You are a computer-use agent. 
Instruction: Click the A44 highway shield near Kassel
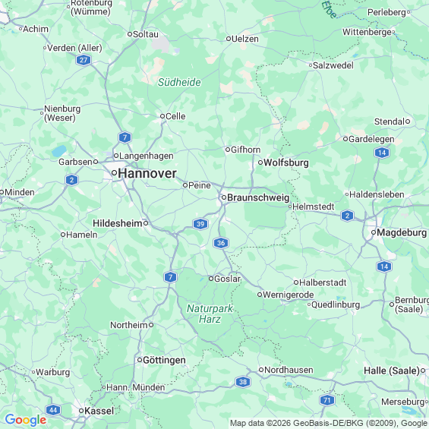point(53,410)
